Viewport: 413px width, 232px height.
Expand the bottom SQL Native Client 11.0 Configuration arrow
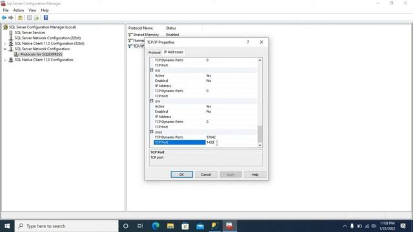click(x=5, y=60)
